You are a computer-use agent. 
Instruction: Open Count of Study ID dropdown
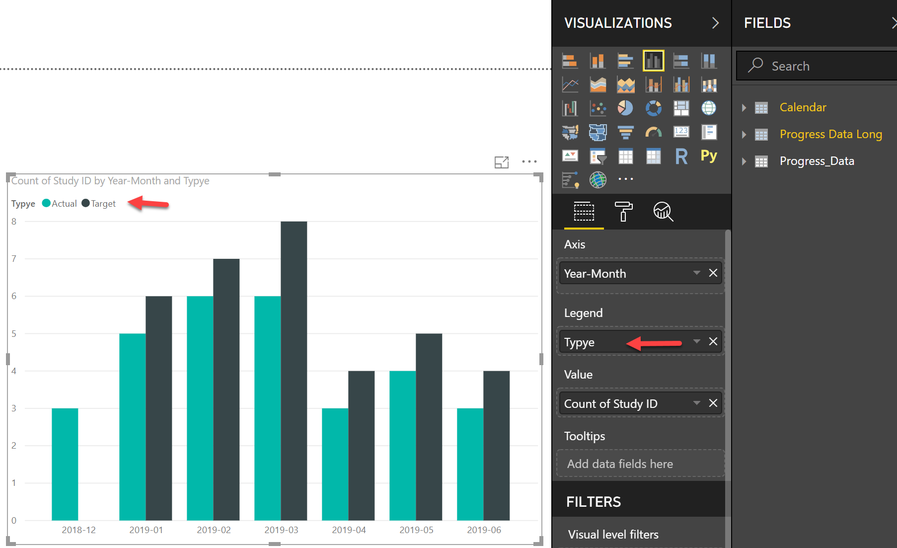tap(696, 403)
